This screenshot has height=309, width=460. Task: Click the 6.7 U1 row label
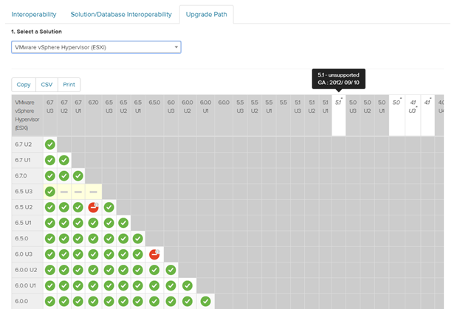pos(27,160)
